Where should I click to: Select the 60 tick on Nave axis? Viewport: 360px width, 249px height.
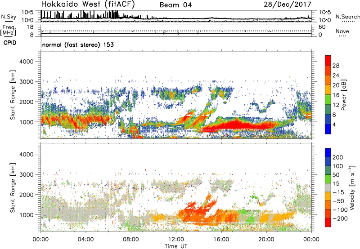tap(322, 27)
